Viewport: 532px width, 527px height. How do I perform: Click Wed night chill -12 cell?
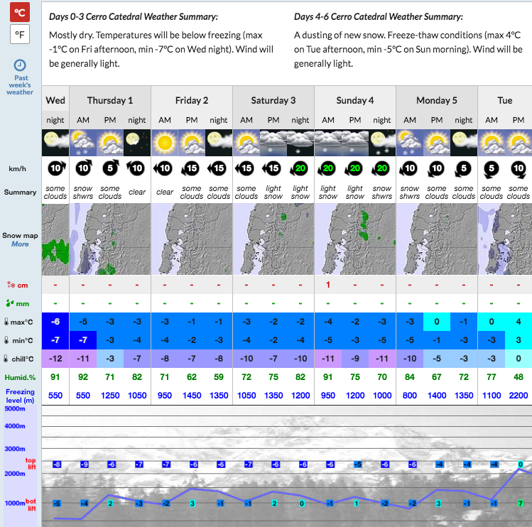pos(55,359)
